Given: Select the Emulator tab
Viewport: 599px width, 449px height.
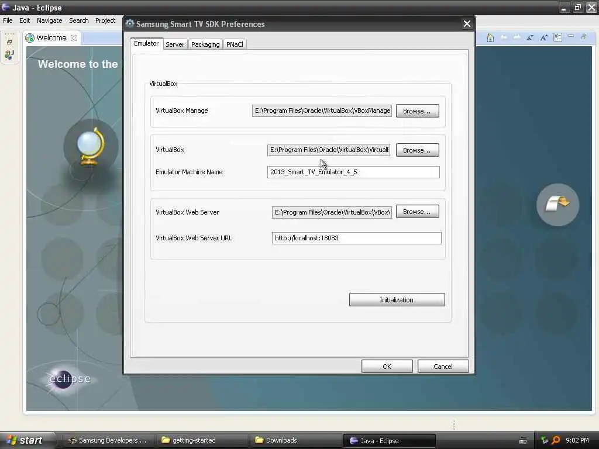Looking at the screenshot, I should point(146,43).
